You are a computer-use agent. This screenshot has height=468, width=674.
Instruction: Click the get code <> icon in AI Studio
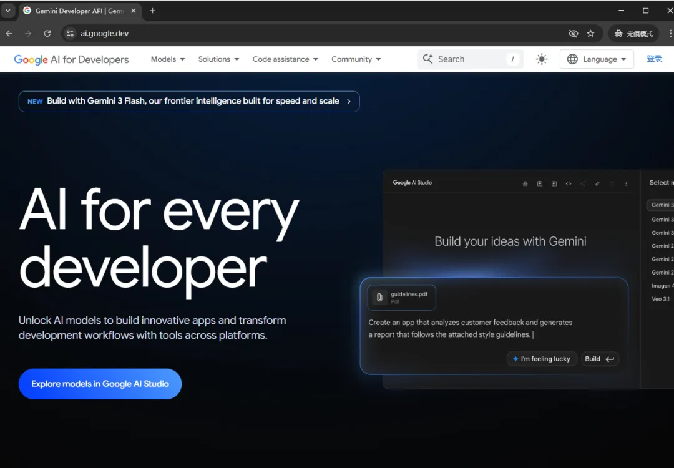(569, 183)
